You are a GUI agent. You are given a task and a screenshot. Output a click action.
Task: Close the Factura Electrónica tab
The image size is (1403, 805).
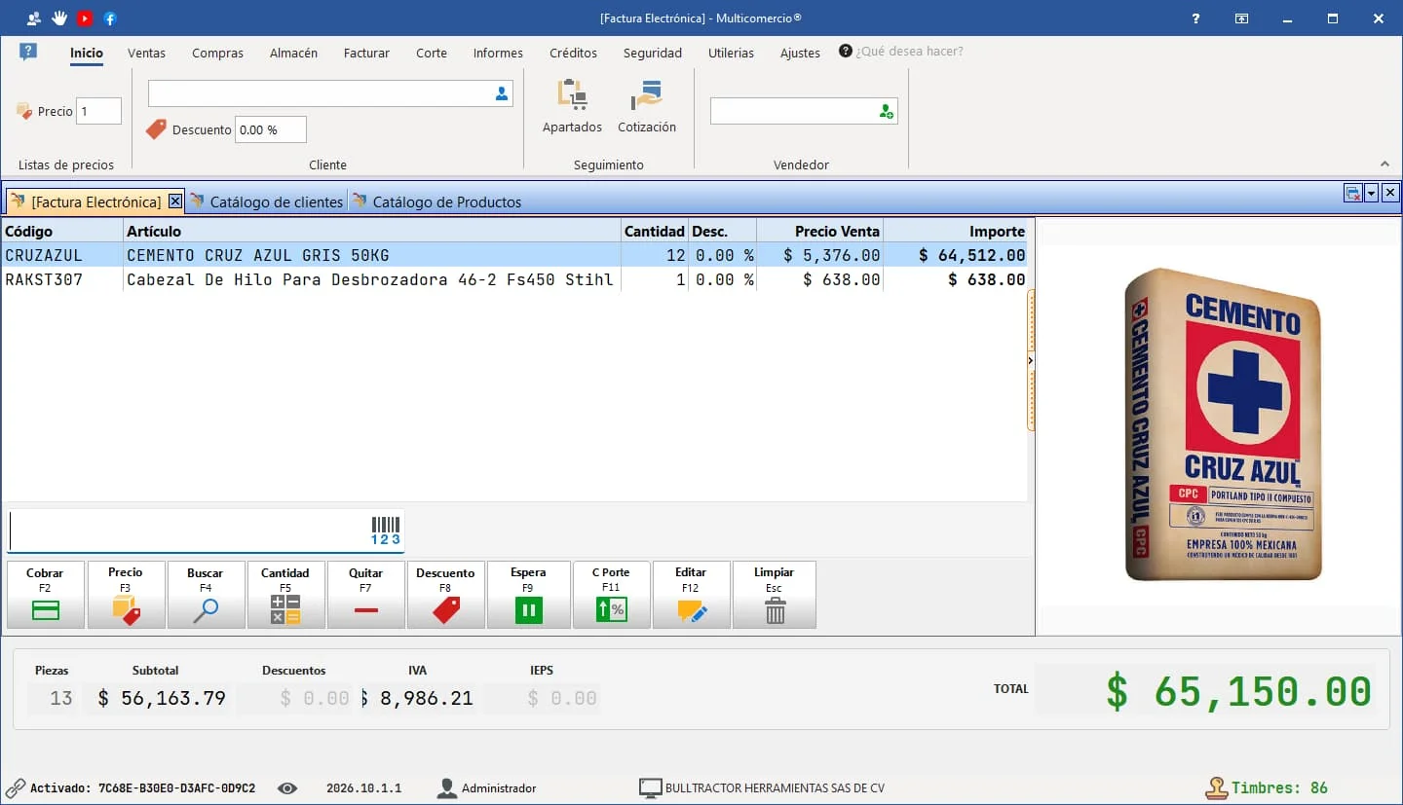coord(175,201)
